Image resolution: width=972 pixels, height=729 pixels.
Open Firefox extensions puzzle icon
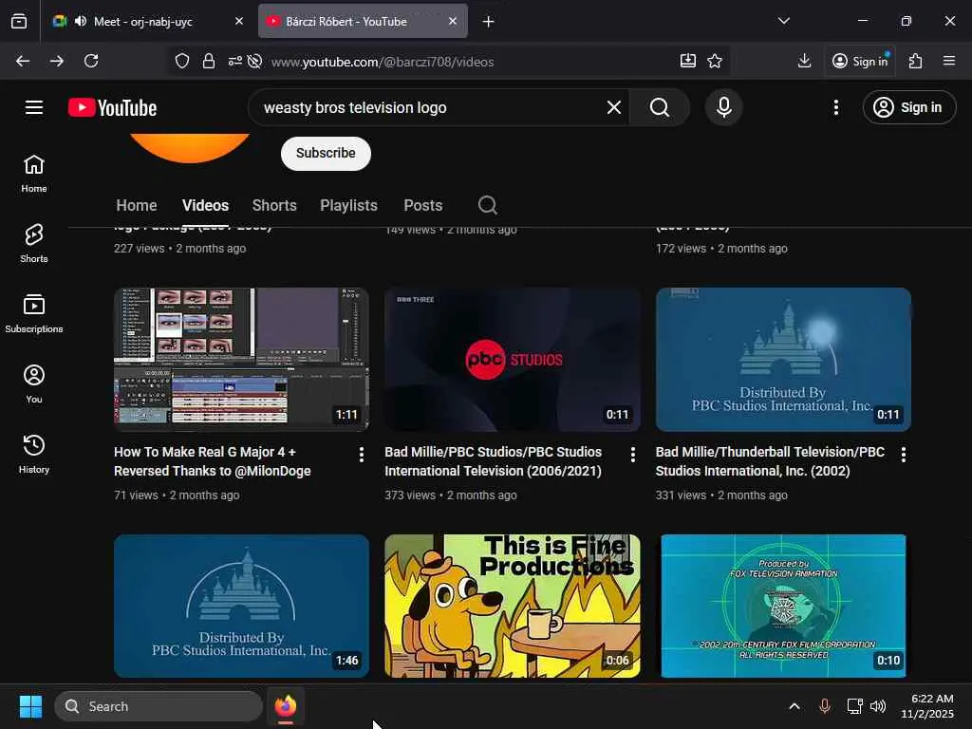(916, 61)
